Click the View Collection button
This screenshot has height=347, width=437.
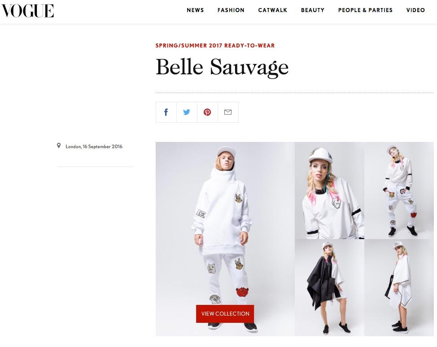[225, 313]
